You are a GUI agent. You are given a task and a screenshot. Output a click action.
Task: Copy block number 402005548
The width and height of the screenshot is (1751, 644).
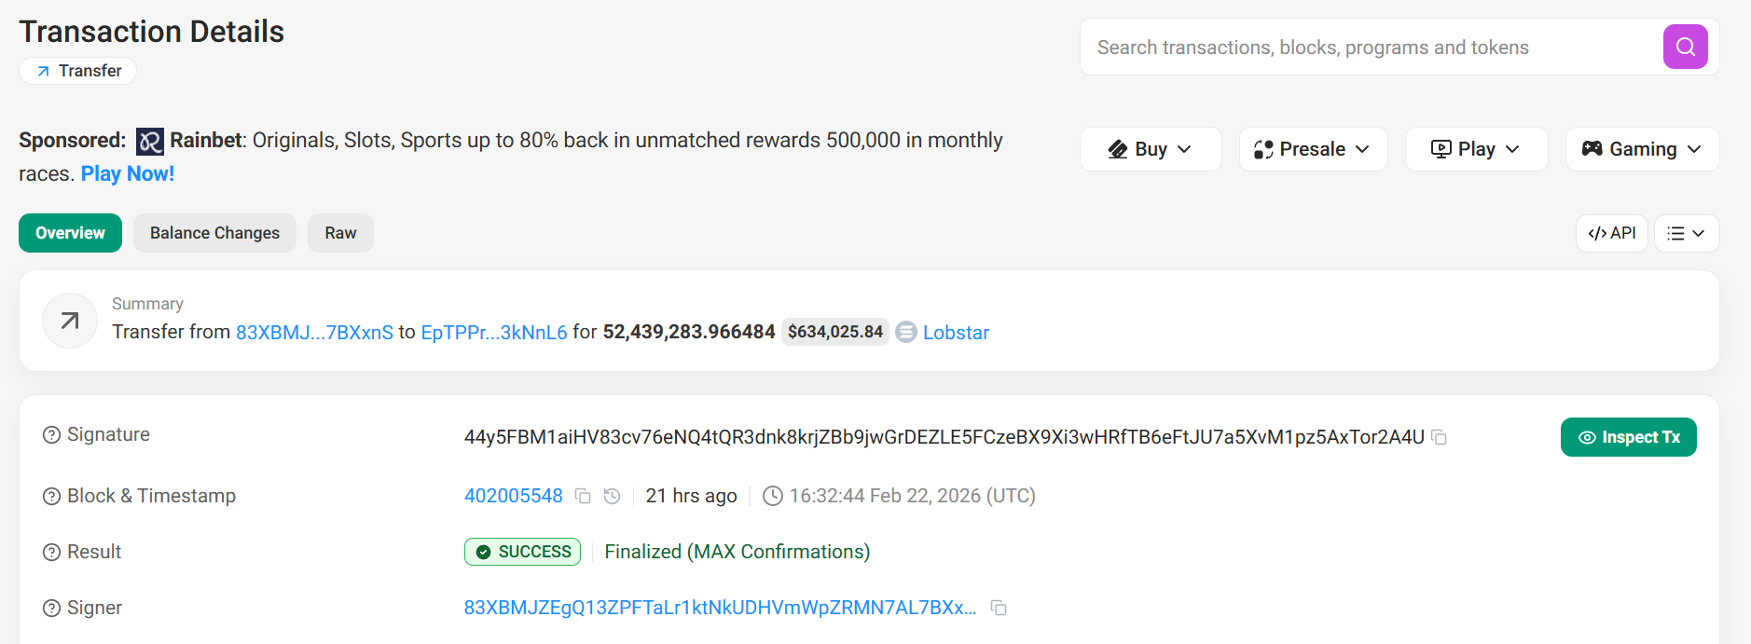(x=583, y=496)
